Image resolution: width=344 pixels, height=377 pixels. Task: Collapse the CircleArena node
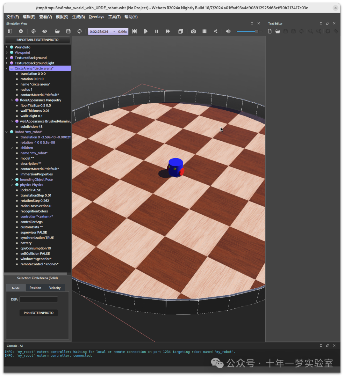(x=7, y=68)
